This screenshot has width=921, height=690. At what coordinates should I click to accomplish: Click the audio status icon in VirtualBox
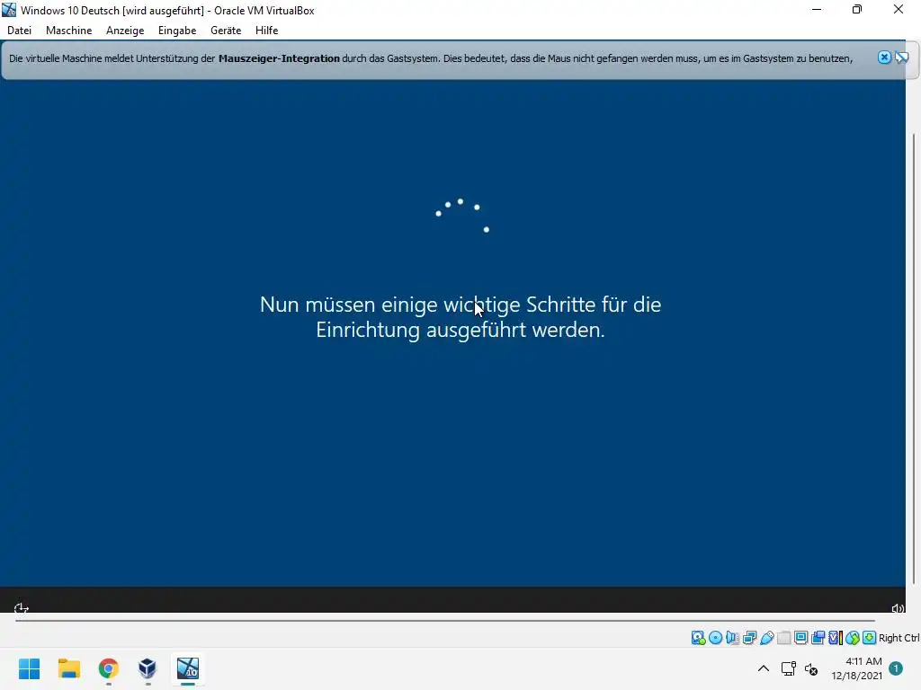(732, 638)
